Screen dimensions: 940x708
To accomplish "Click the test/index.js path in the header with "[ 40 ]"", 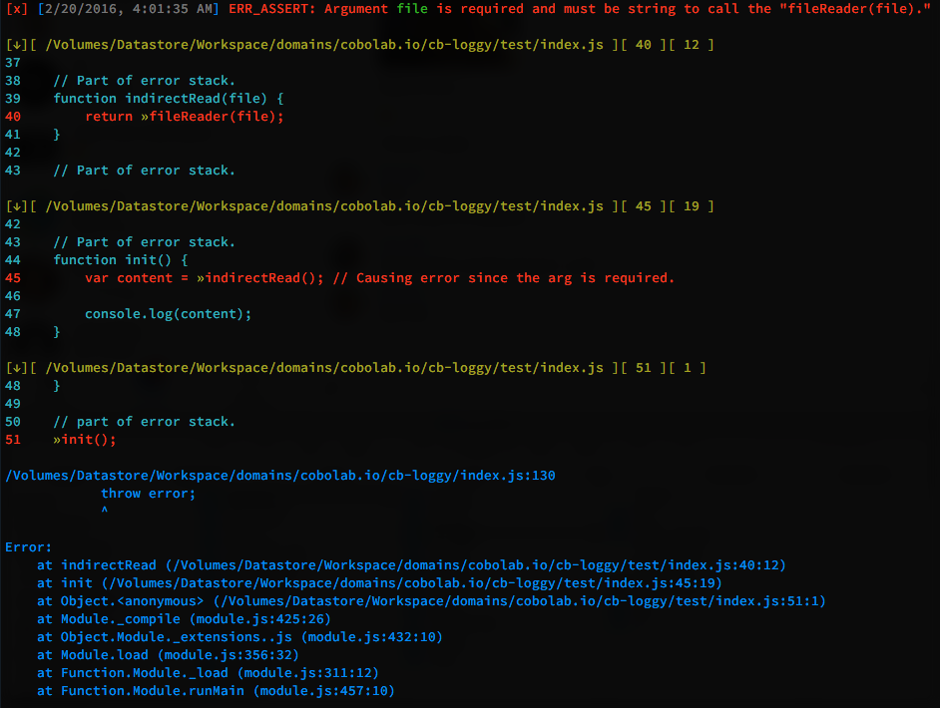I will (x=324, y=45).
